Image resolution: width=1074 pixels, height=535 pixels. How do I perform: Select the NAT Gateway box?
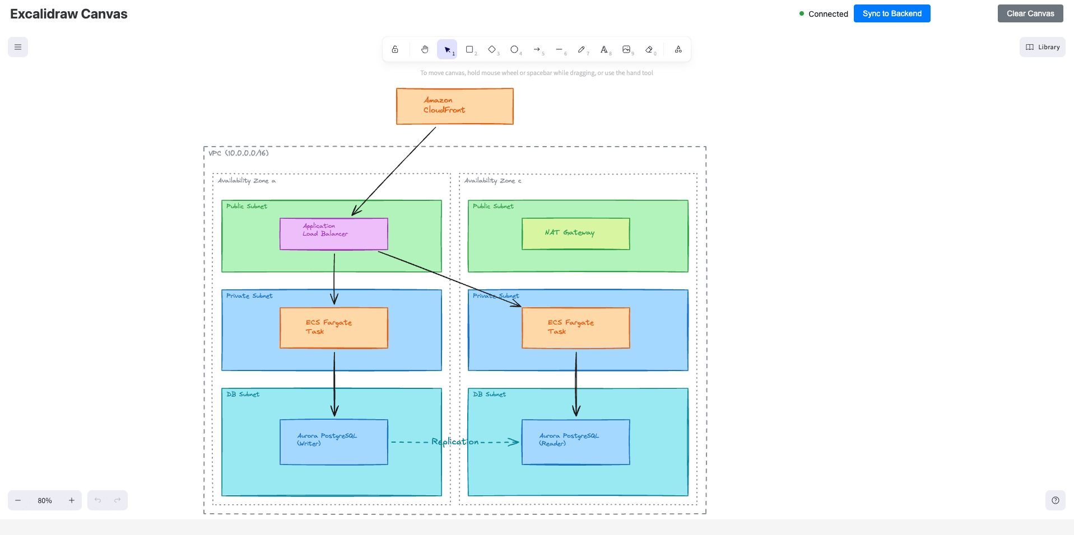pyautogui.click(x=576, y=234)
